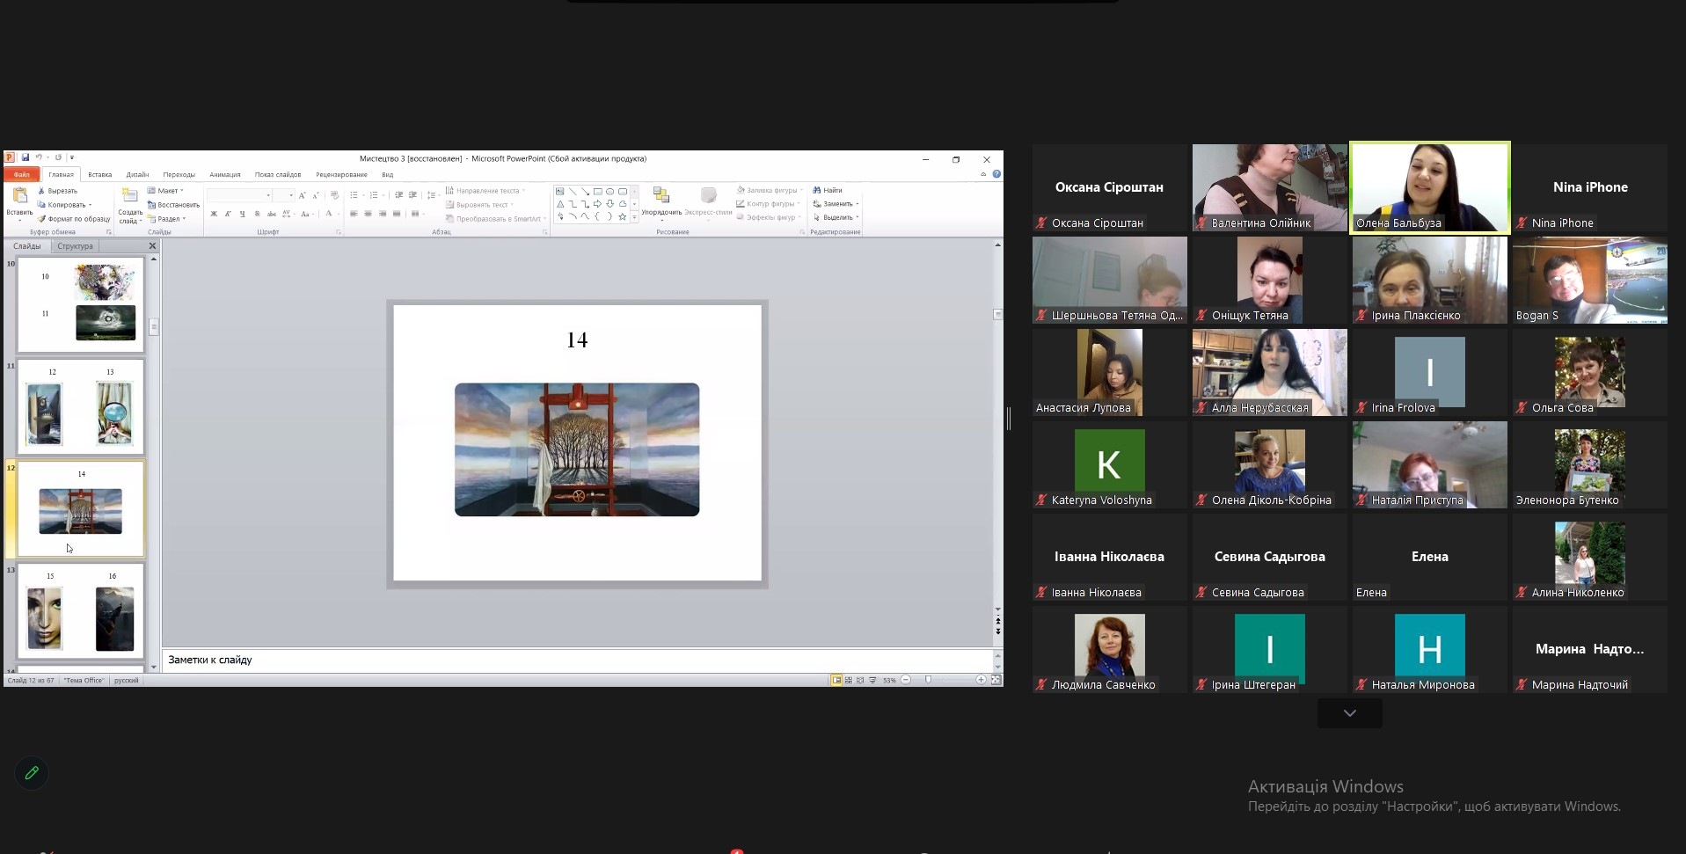Open PowerPoint help question mark icon
Viewport: 1686px width, 854px height.
tap(996, 174)
